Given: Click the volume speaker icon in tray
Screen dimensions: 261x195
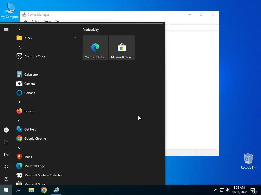Looking at the screenshot, I should [228, 190].
